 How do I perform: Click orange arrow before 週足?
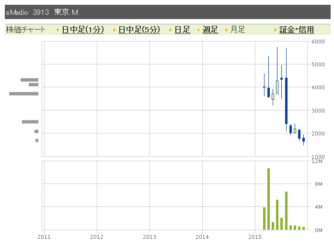(x=198, y=30)
